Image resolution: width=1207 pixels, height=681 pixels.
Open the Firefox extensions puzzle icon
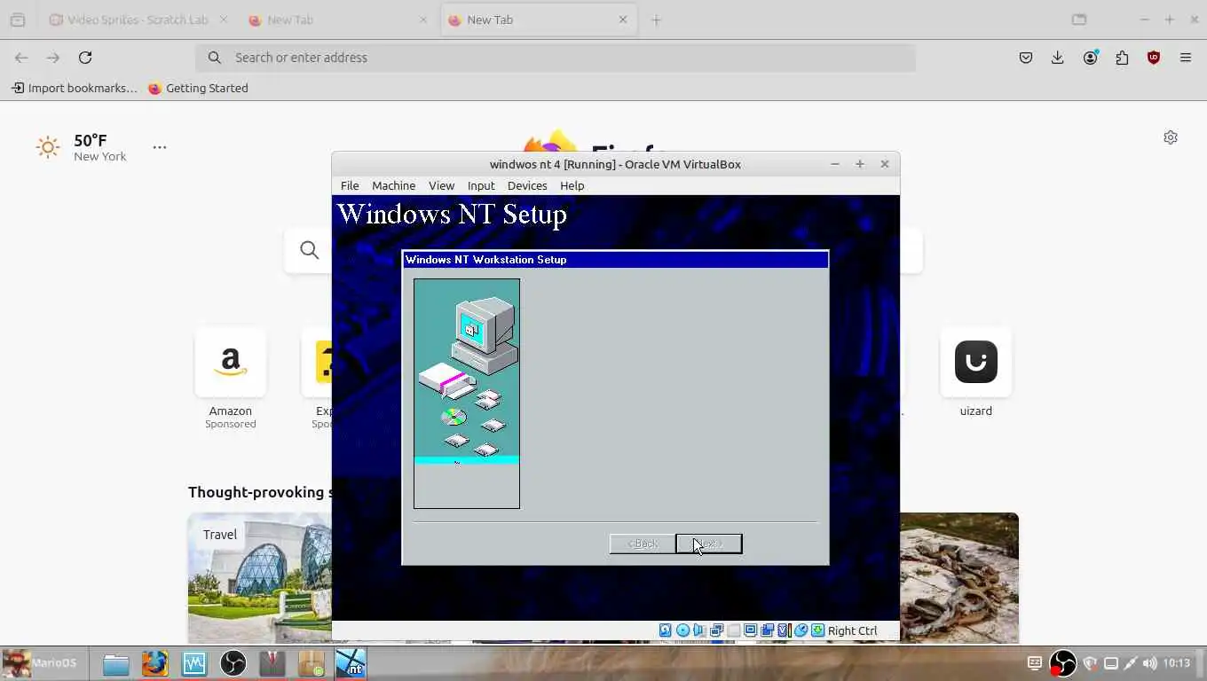1122,58
